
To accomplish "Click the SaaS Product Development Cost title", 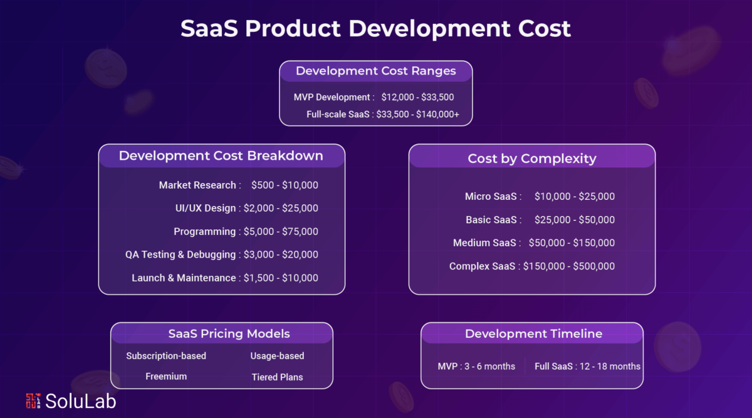I will coord(375,29).
